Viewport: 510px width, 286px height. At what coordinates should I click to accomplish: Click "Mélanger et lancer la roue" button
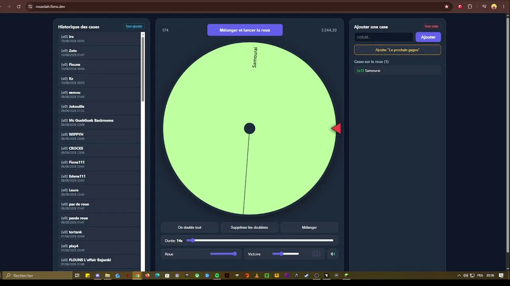(245, 30)
